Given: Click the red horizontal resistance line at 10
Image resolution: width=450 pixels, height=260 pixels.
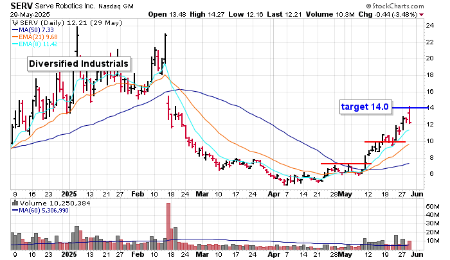Looking at the screenshot, I should [x=385, y=142].
